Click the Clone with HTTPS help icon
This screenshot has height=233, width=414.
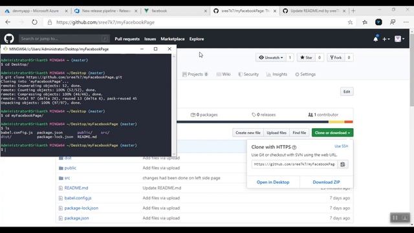click(x=294, y=148)
